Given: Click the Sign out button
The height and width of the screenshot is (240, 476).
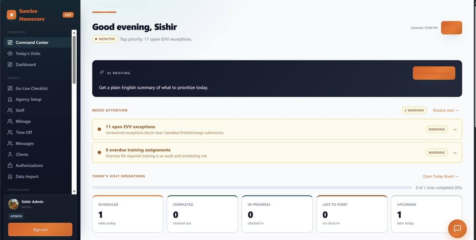Looking at the screenshot, I should pyautogui.click(x=40, y=229).
